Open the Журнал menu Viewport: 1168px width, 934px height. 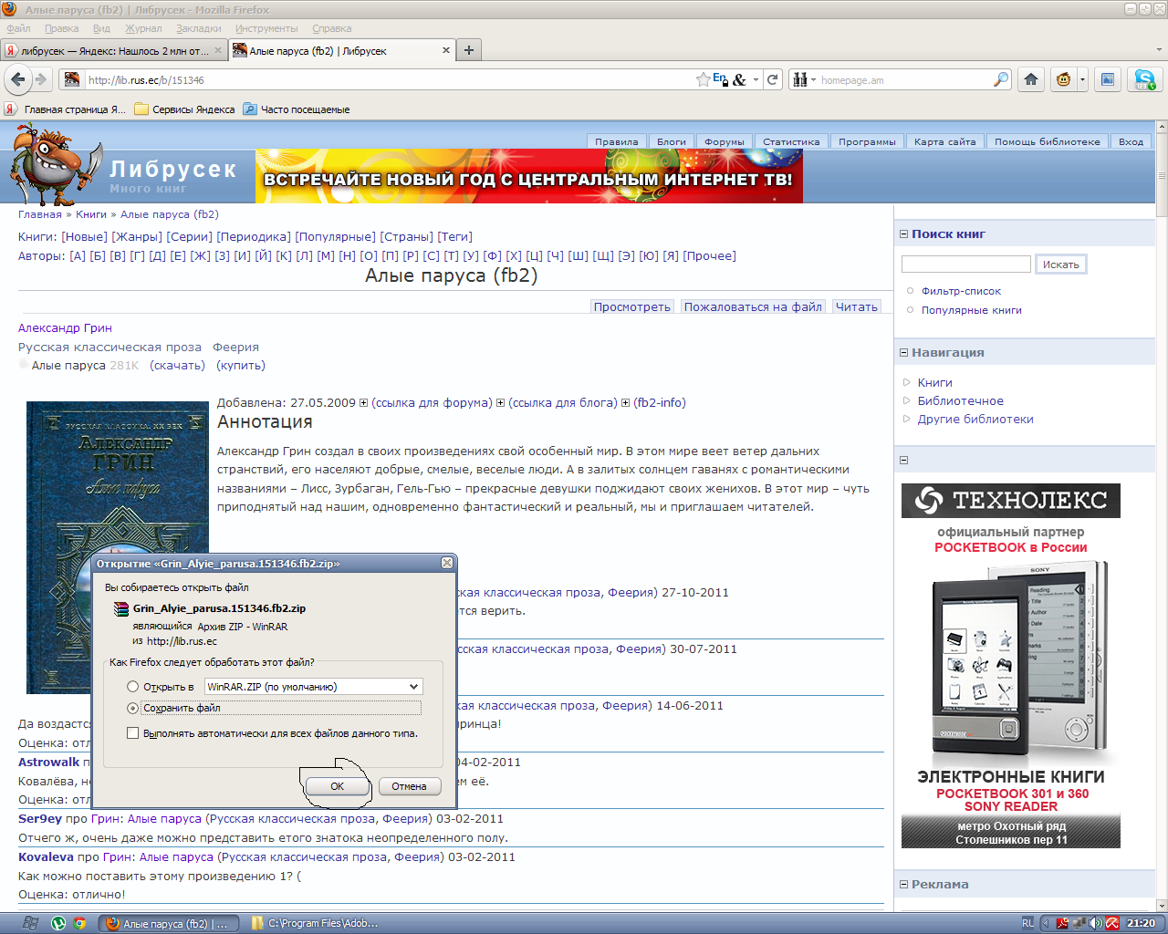pyautogui.click(x=143, y=28)
